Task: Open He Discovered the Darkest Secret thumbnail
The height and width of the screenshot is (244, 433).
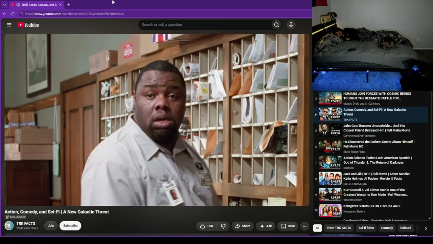Action: pyautogui.click(x=330, y=146)
